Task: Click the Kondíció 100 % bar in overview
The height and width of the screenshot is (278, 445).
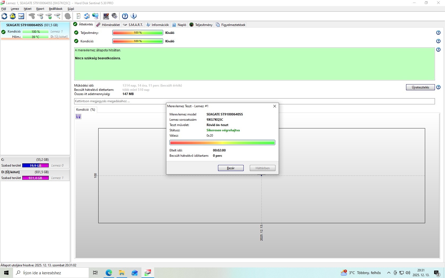Action: coord(138,41)
